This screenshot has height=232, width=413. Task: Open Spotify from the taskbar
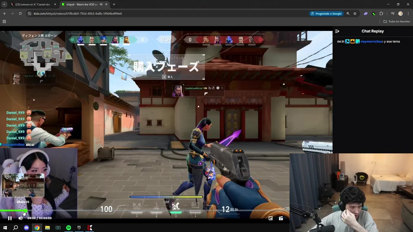click(x=69, y=228)
